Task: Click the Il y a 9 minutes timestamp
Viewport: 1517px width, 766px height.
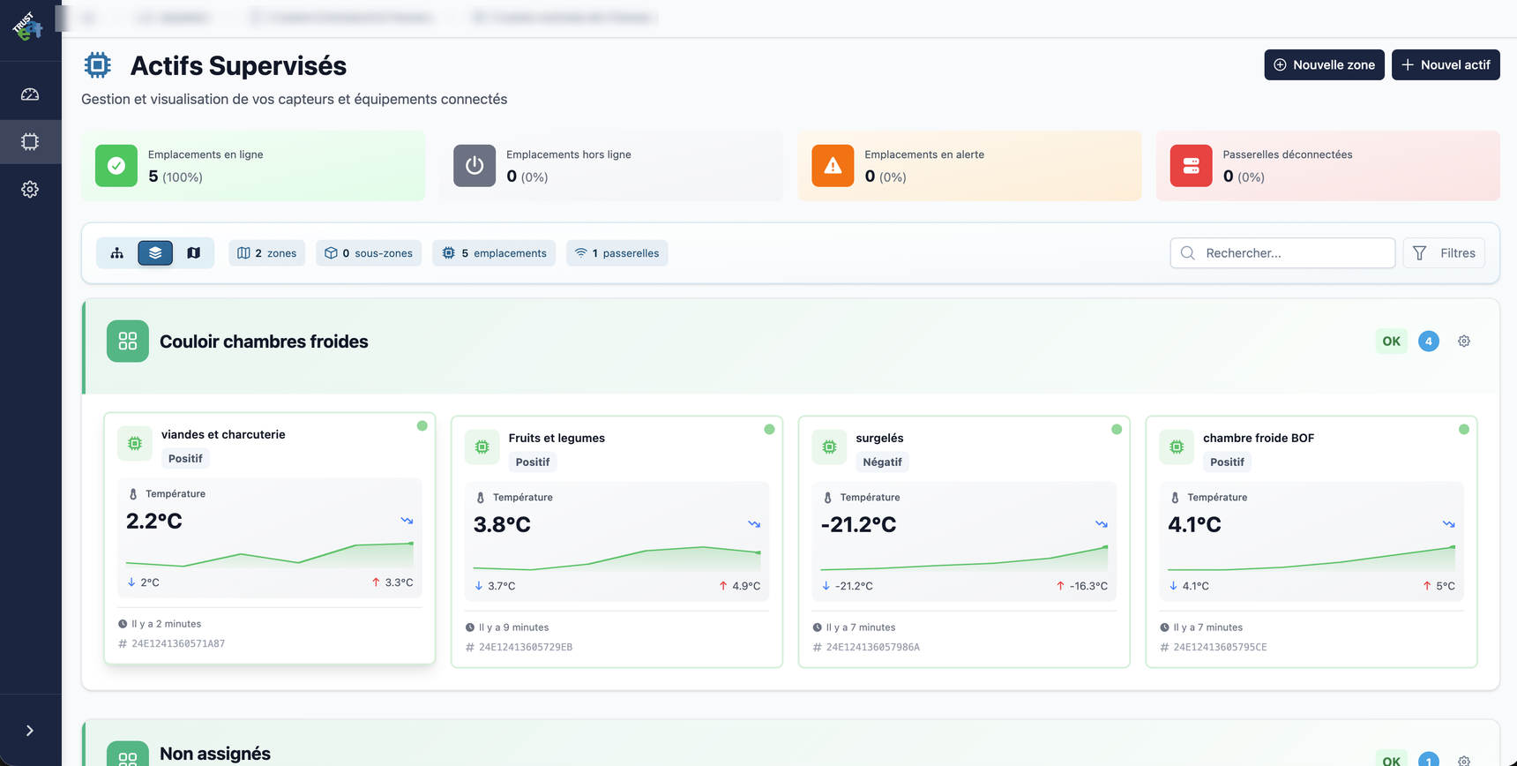Action: click(513, 627)
